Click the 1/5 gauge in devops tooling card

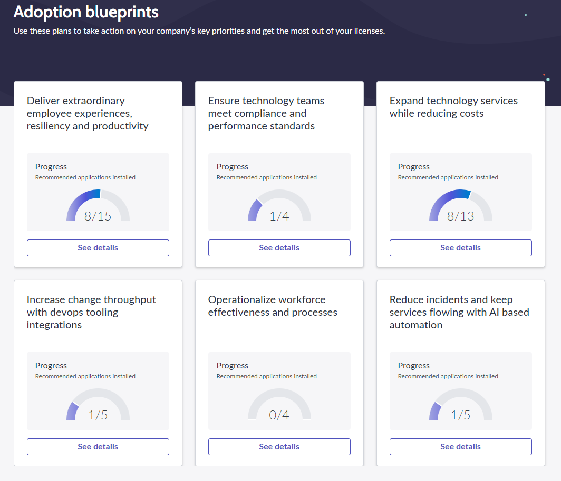pyautogui.click(x=98, y=406)
